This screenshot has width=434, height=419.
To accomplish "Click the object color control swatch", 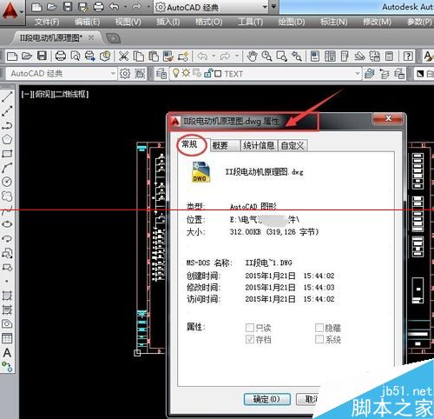I will (420, 74).
